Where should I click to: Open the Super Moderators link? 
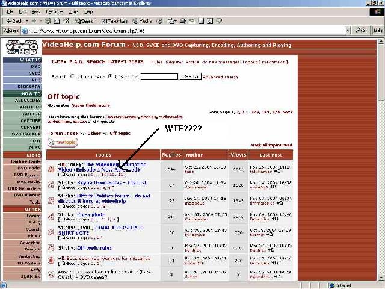coord(91,105)
